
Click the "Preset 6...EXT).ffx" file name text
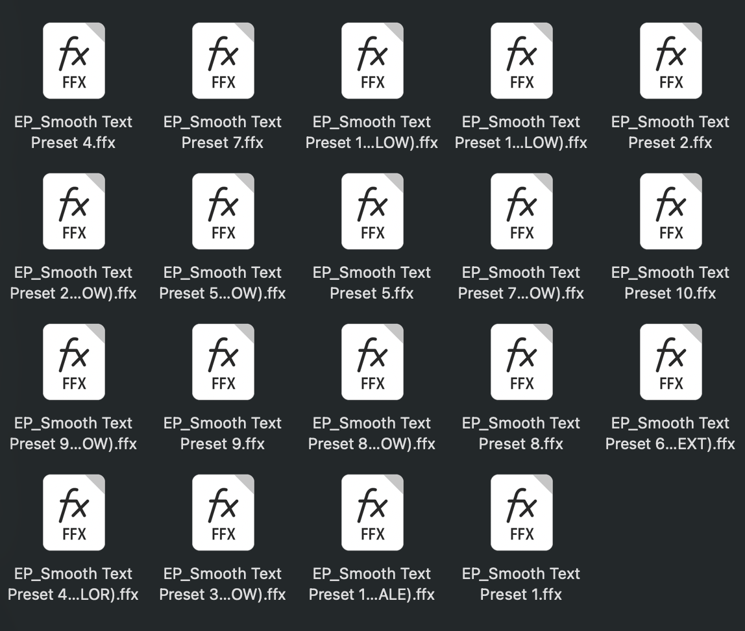tap(670, 444)
